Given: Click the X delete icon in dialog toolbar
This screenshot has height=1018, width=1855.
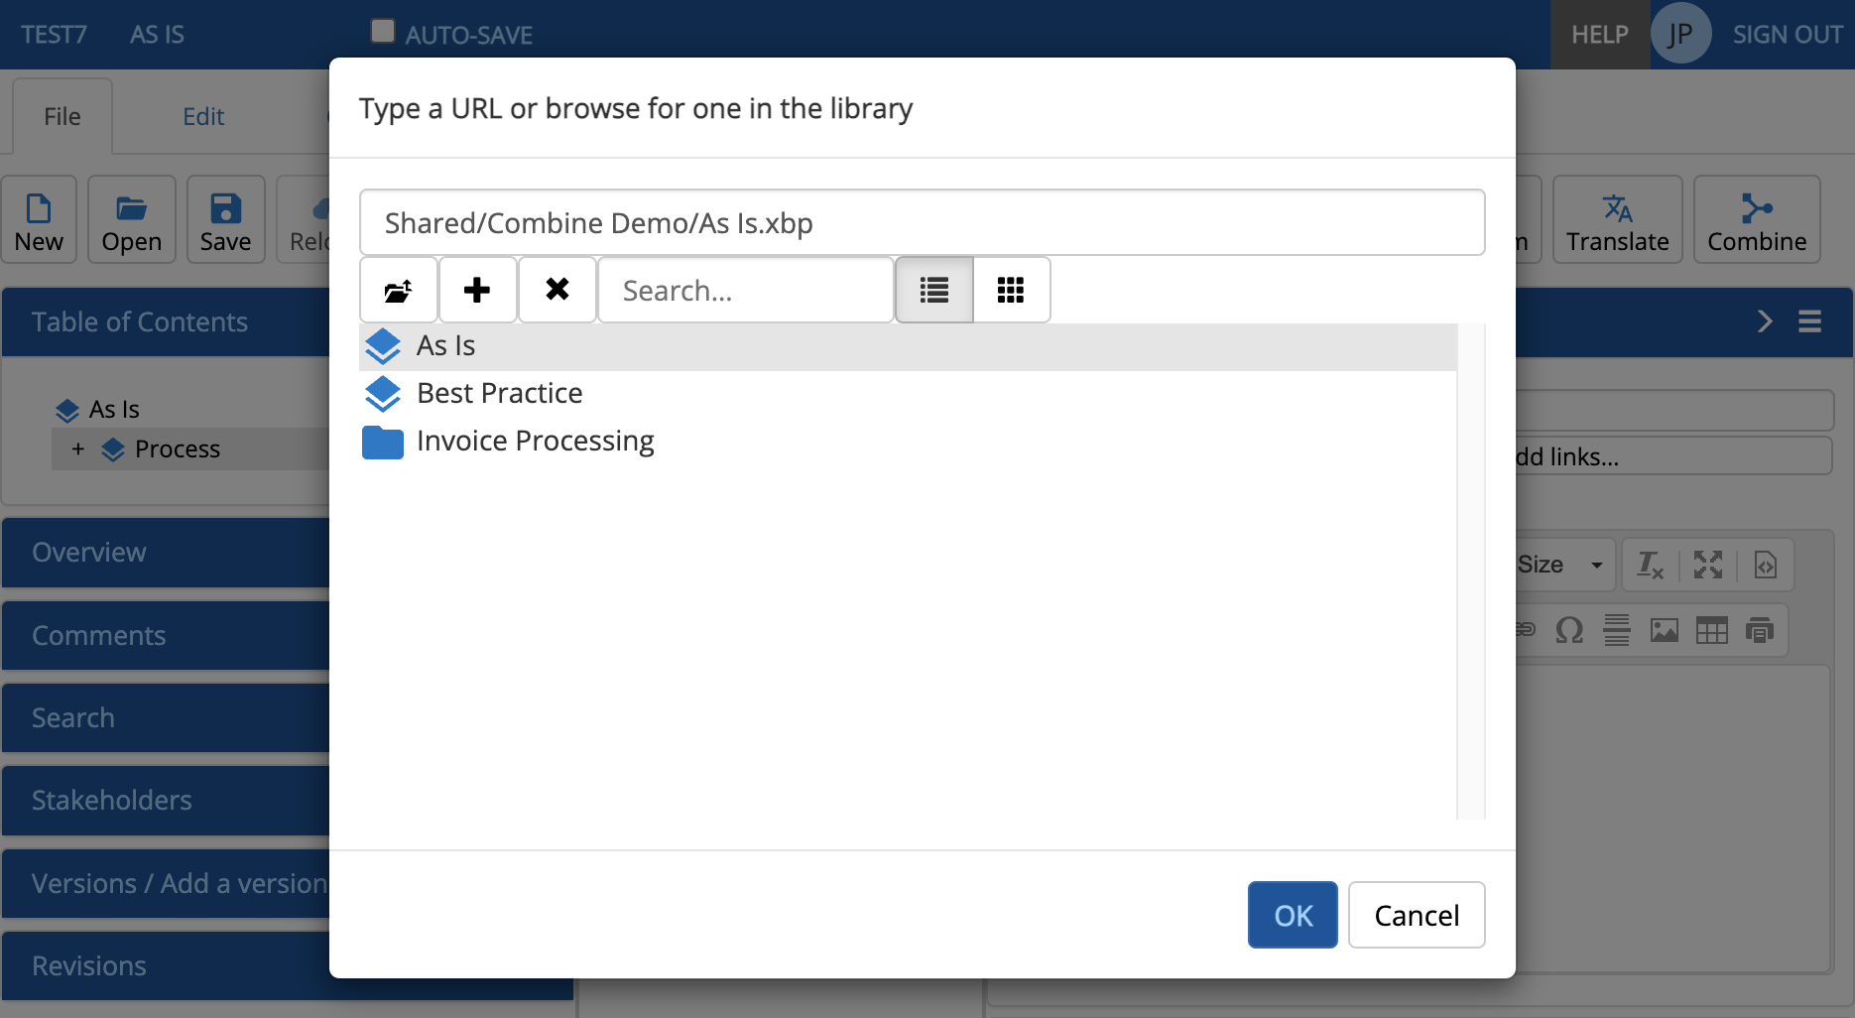Looking at the screenshot, I should [x=557, y=291].
